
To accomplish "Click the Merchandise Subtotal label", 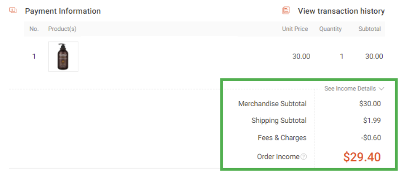I will pyautogui.click(x=273, y=104).
